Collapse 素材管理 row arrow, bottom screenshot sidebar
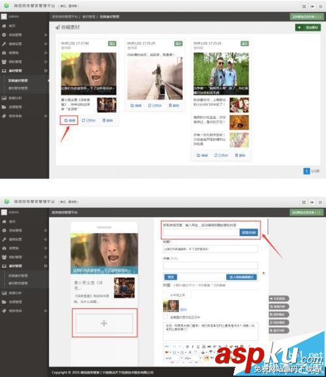 (46, 266)
